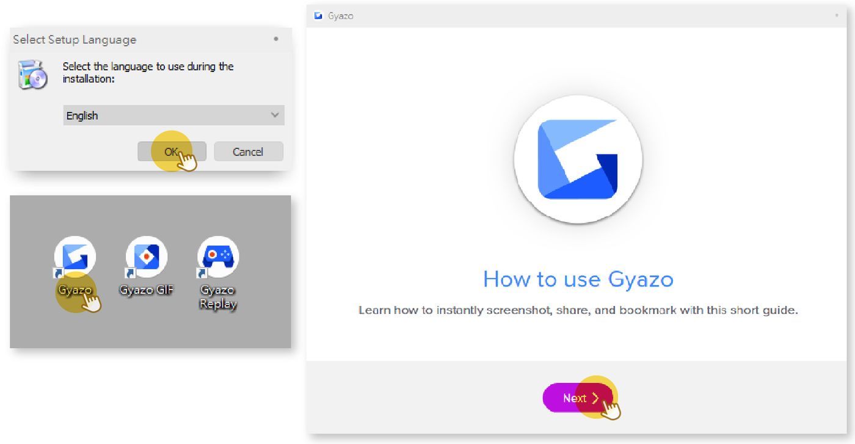Open the English language dropdown
Image resolution: width=855 pixels, height=444 pixels.
pyautogui.click(x=173, y=115)
